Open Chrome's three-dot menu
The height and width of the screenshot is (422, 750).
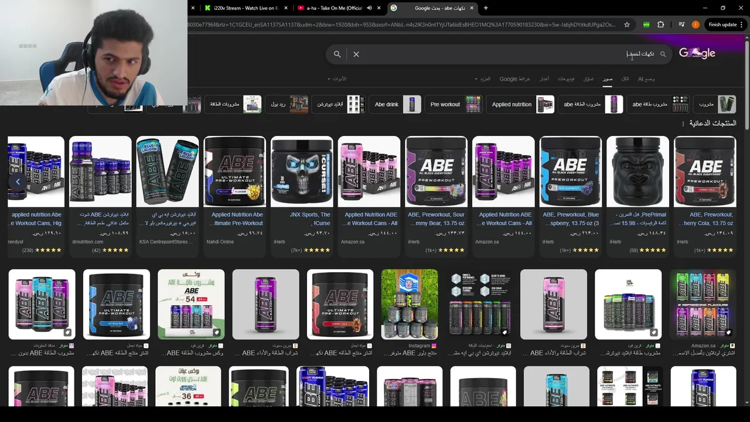(x=742, y=25)
